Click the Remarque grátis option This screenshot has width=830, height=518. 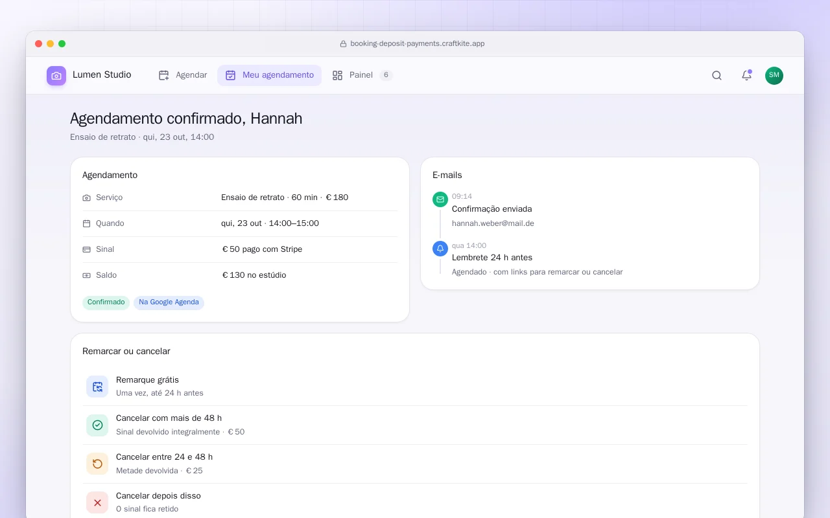[x=415, y=387]
